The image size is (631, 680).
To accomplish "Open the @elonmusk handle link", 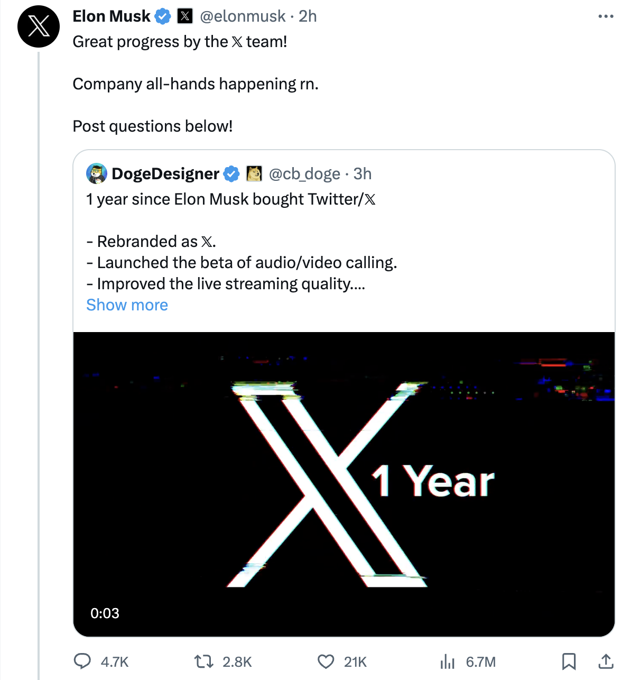I will pyautogui.click(x=243, y=16).
